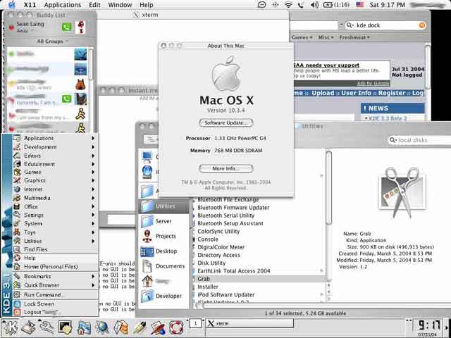This screenshot has height=338, width=451.
Task: Open the Misc bookmark dropdown
Action: (326, 37)
